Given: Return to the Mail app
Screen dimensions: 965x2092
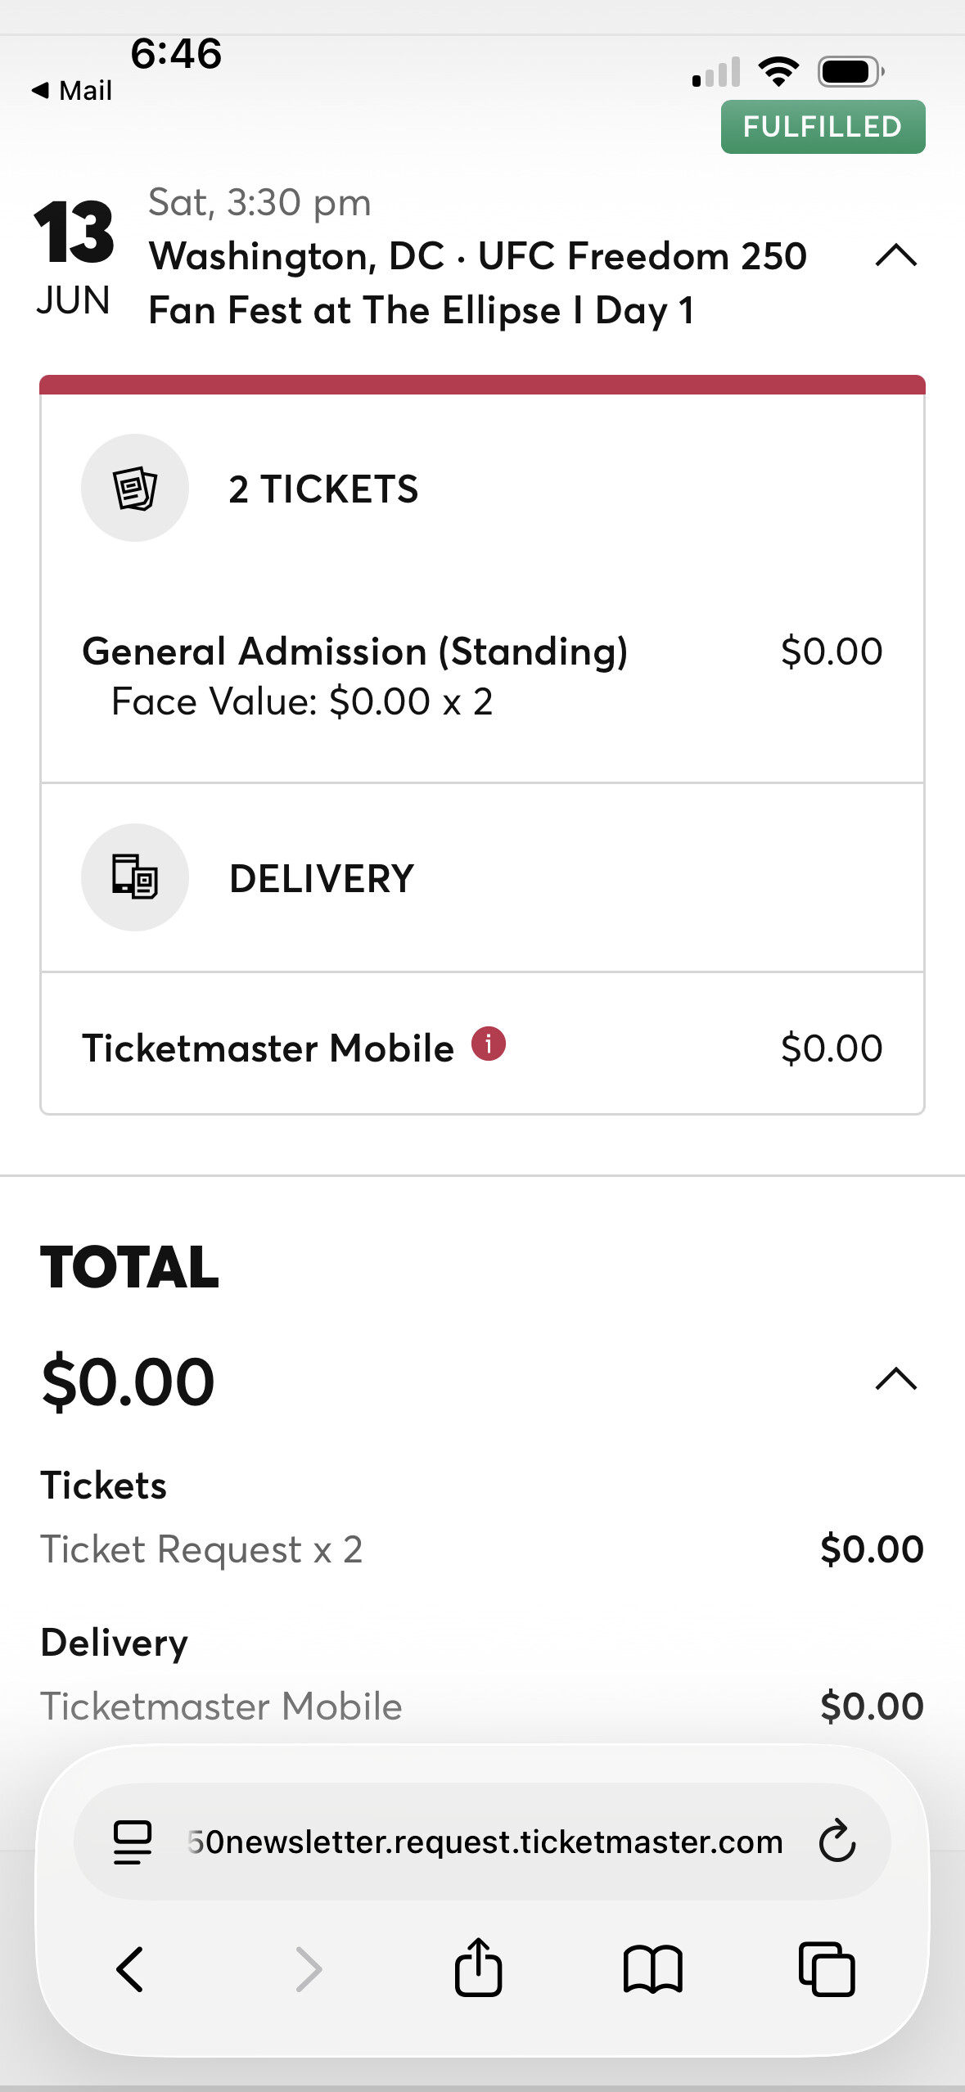Looking at the screenshot, I should click(72, 90).
